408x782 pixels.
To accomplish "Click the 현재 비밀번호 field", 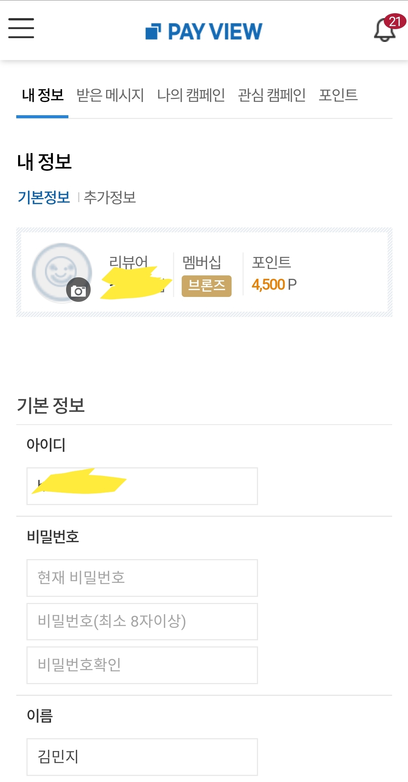I will tap(142, 578).
